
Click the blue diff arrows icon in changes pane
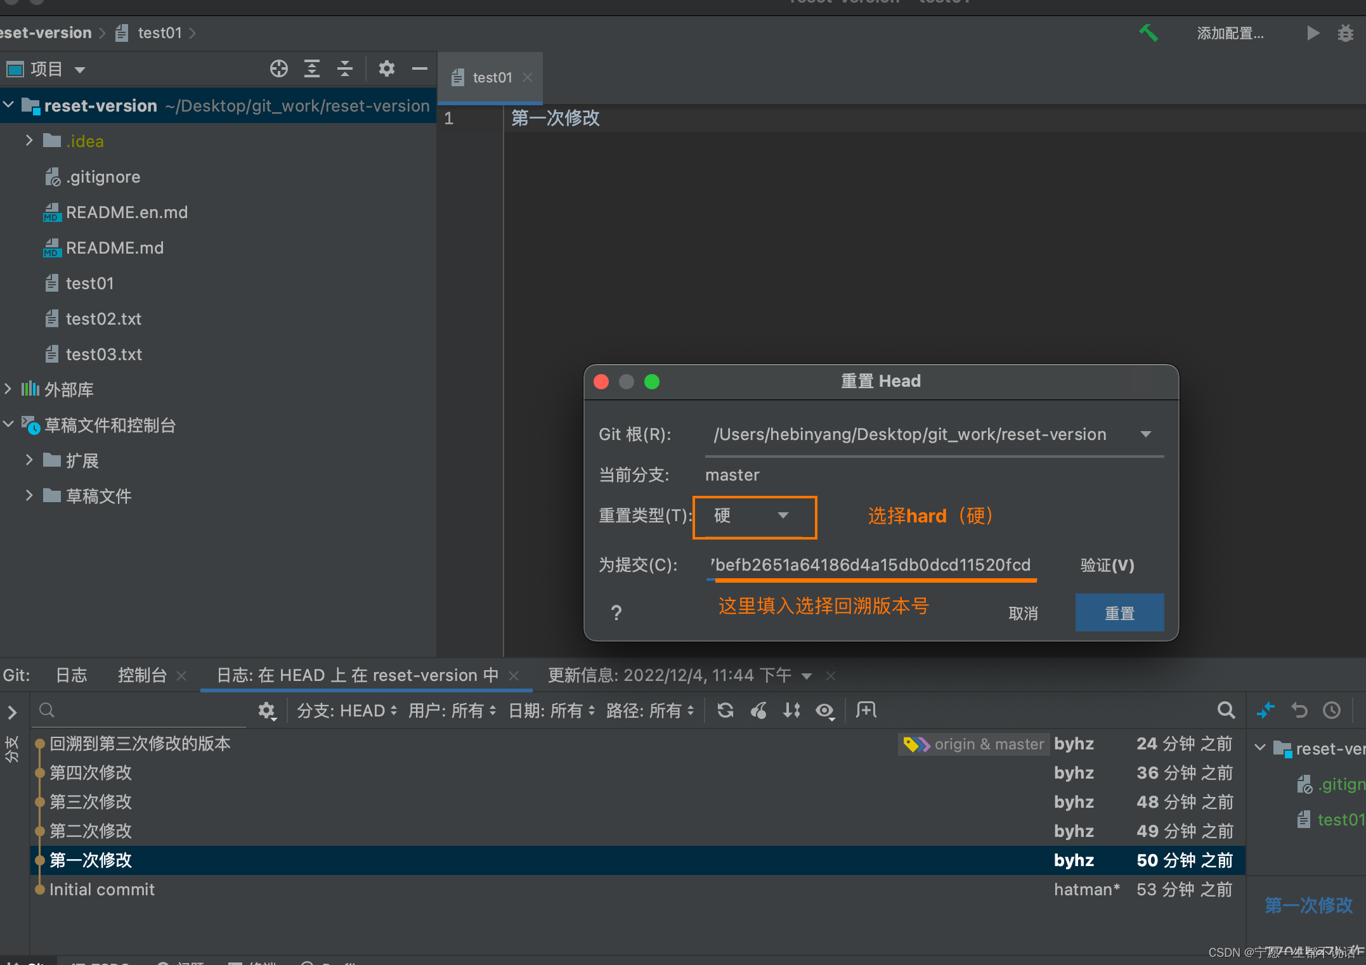[x=1266, y=710]
